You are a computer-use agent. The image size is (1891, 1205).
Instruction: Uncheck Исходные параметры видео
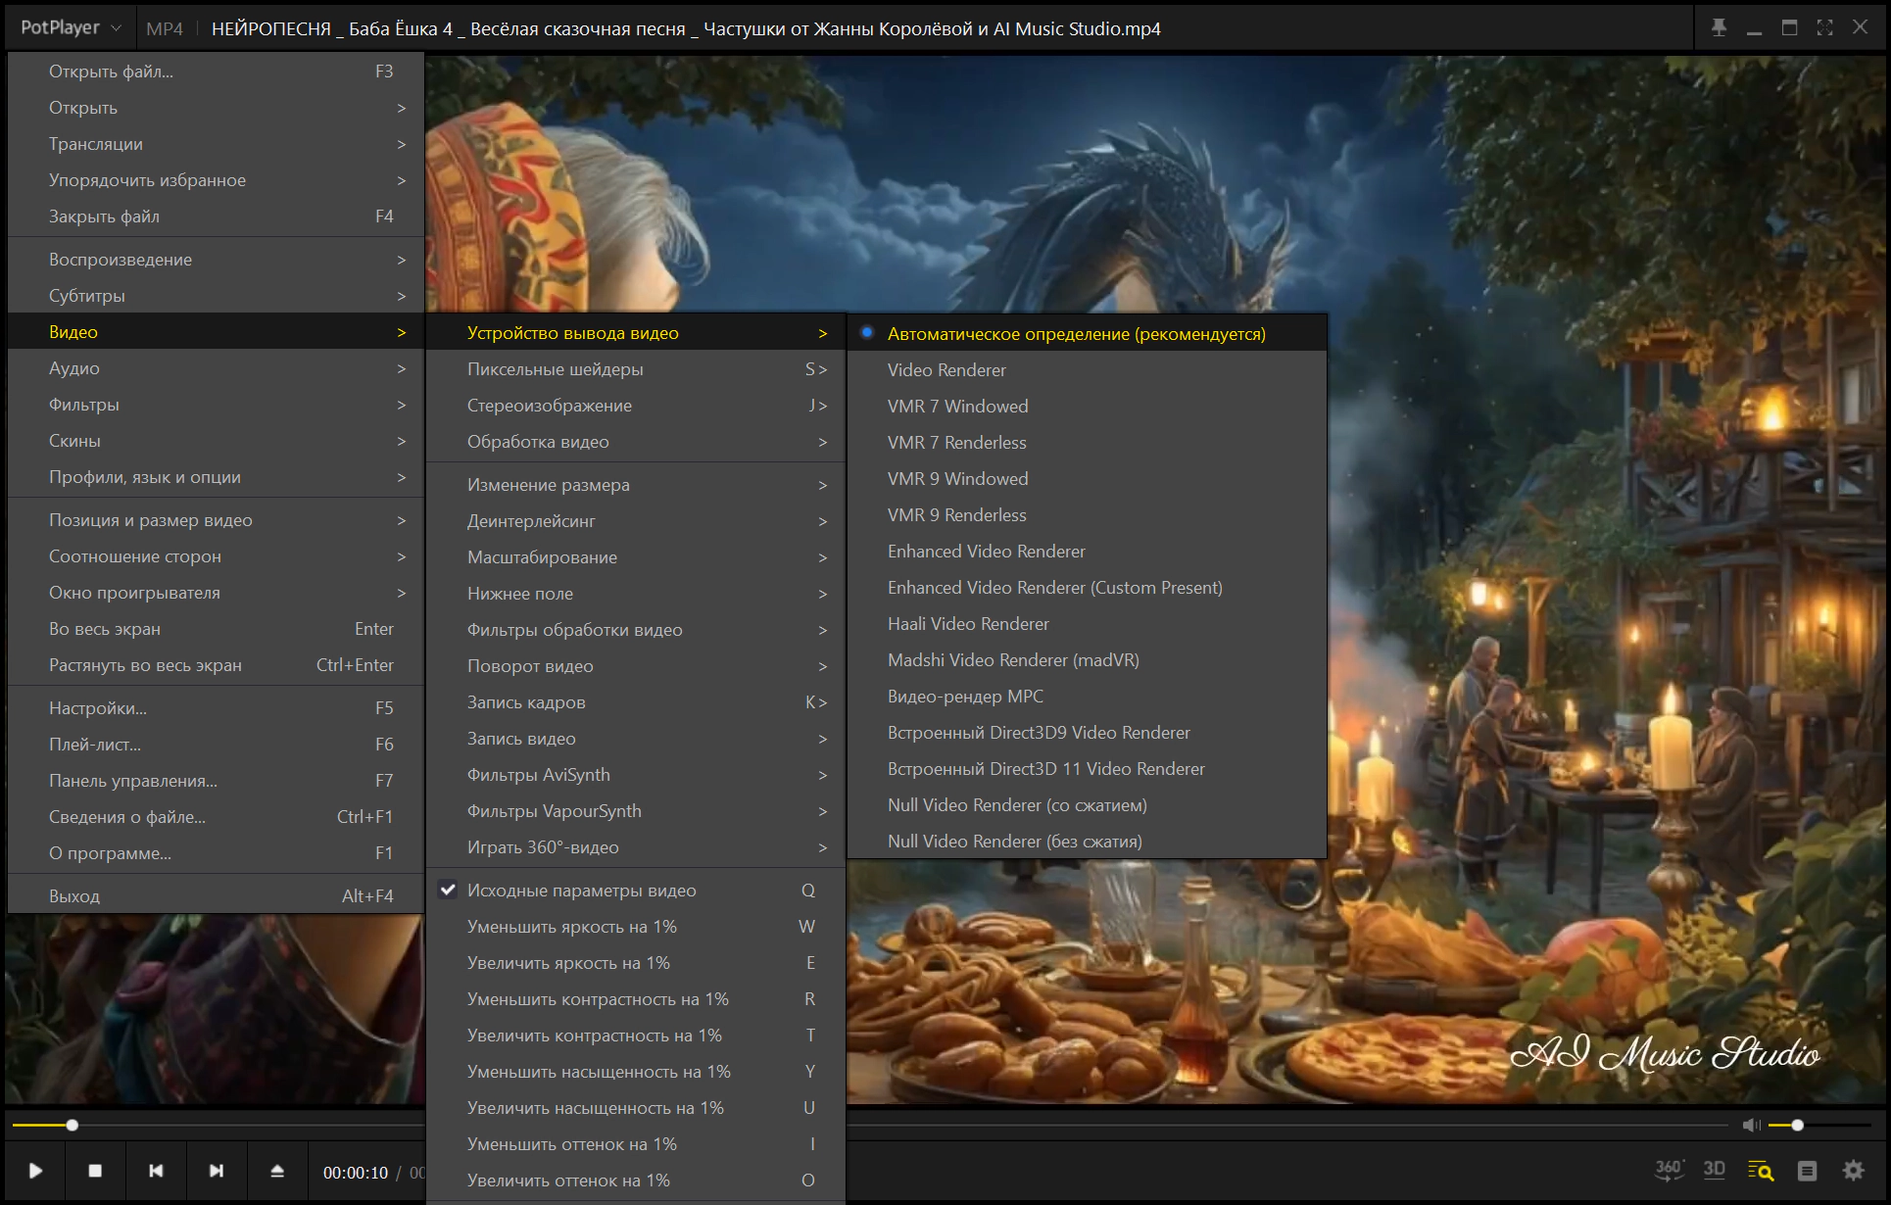click(581, 891)
